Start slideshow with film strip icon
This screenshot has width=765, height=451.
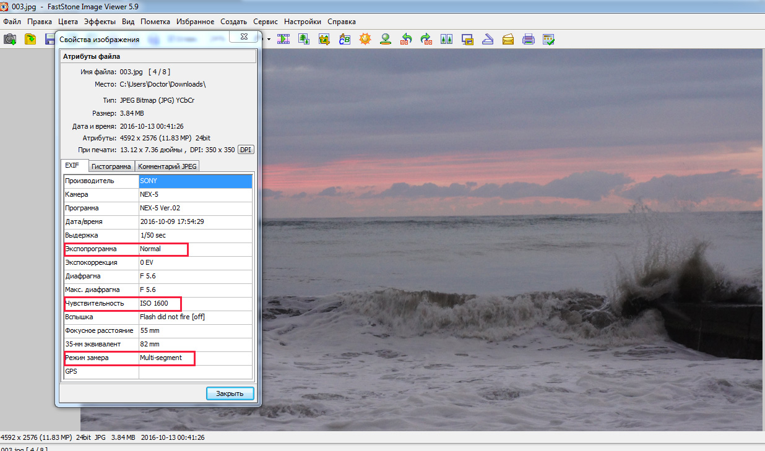pyautogui.click(x=283, y=39)
